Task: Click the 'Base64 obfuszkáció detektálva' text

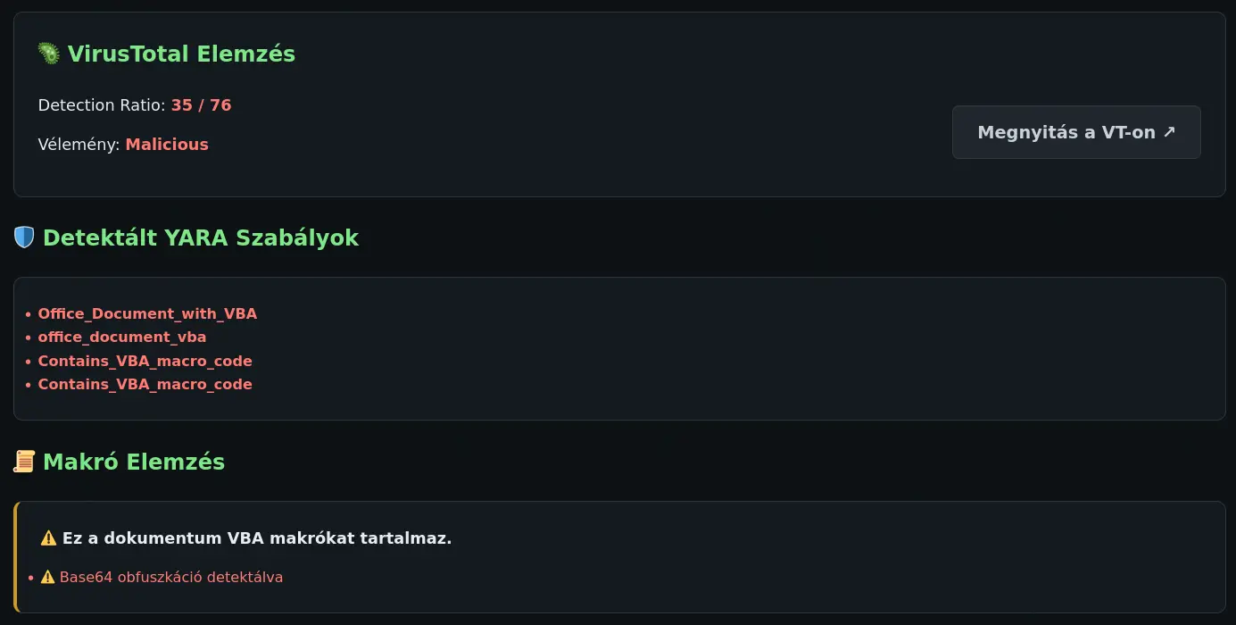Action: pyautogui.click(x=171, y=577)
